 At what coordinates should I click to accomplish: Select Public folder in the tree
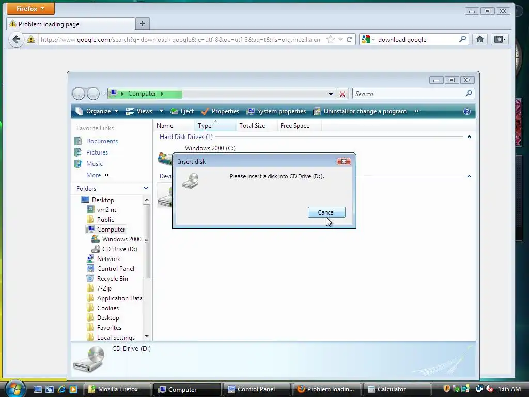pos(101,219)
